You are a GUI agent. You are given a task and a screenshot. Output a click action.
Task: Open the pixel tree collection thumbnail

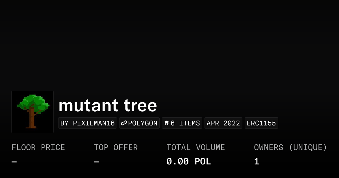click(32, 112)
